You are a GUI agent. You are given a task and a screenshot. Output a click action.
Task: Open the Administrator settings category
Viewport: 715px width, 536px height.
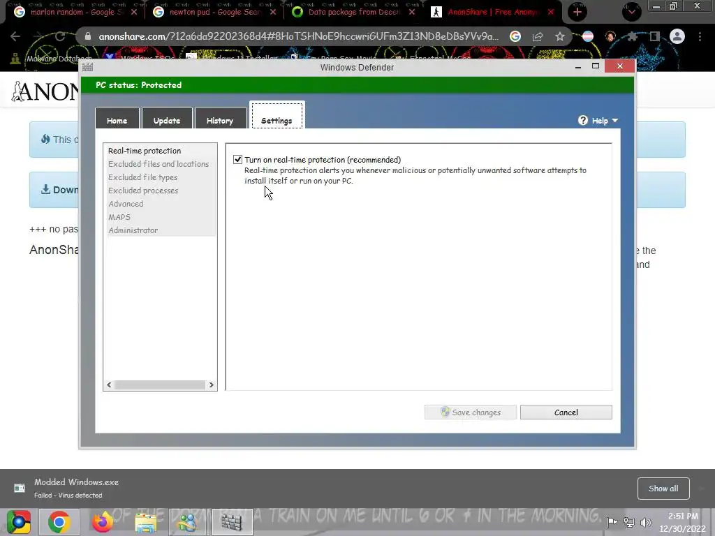pyautogui.click(x=133, y=230)
